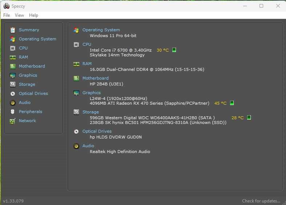
Task: Click Intel Core i7 6700 @ 3.40GHz text
Action: [x=121, y=50]
